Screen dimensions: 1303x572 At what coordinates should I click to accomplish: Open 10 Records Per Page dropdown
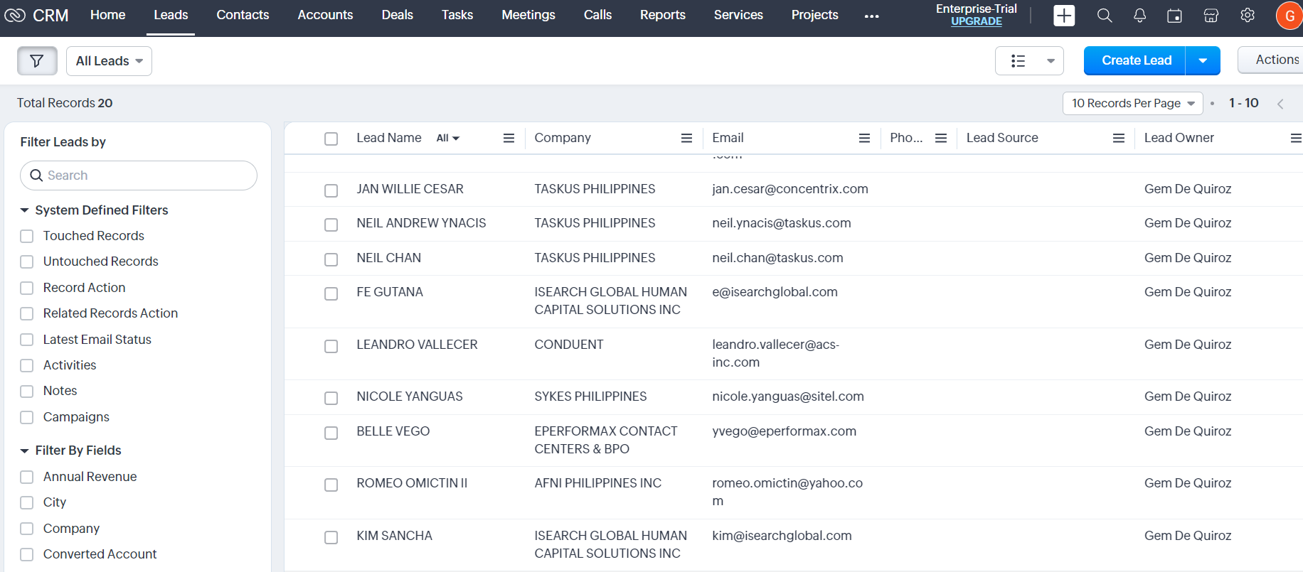point(1133,103)
